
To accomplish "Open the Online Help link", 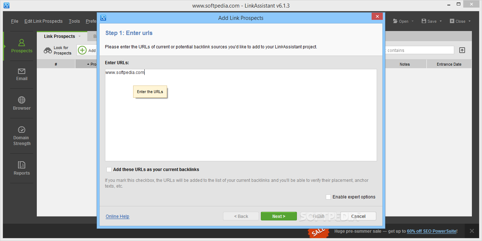I will point(117,216).
